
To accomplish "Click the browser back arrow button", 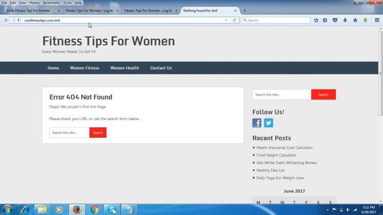I will [6, 20].
